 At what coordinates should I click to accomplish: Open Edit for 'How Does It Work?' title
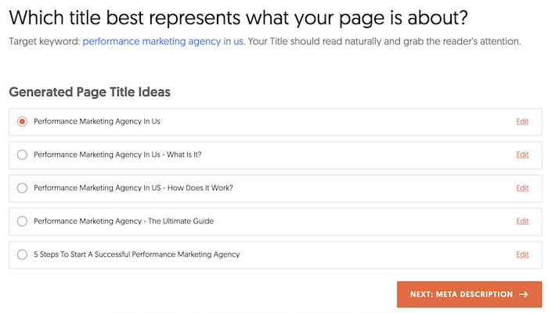coord(522,187)
